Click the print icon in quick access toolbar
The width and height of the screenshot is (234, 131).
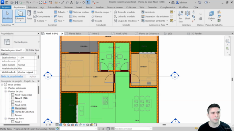pos(41,3)
